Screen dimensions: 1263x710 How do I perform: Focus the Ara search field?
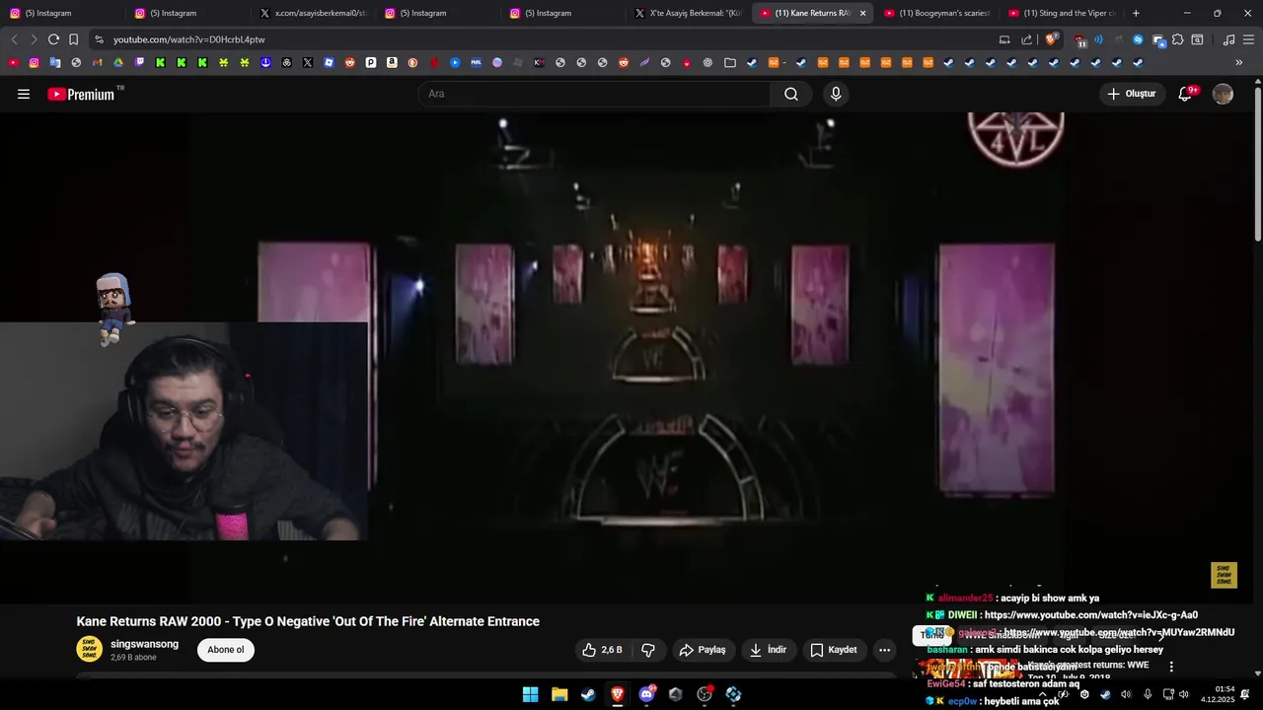594,94
